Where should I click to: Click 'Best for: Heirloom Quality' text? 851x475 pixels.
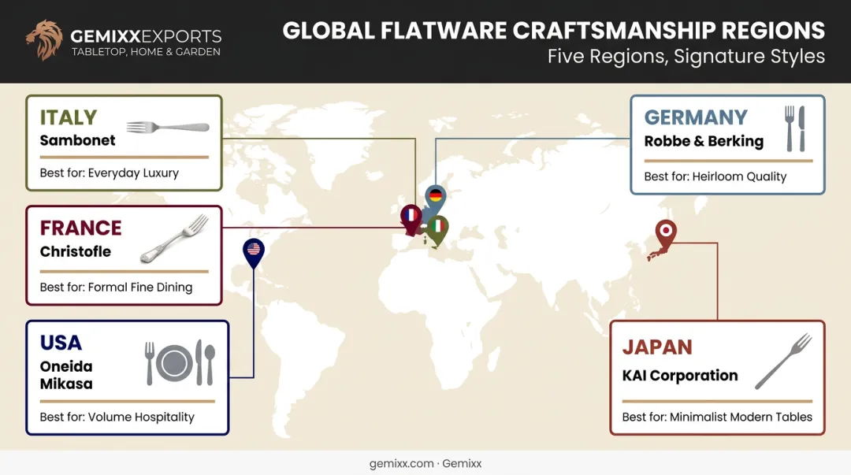(x=715, y=176)
